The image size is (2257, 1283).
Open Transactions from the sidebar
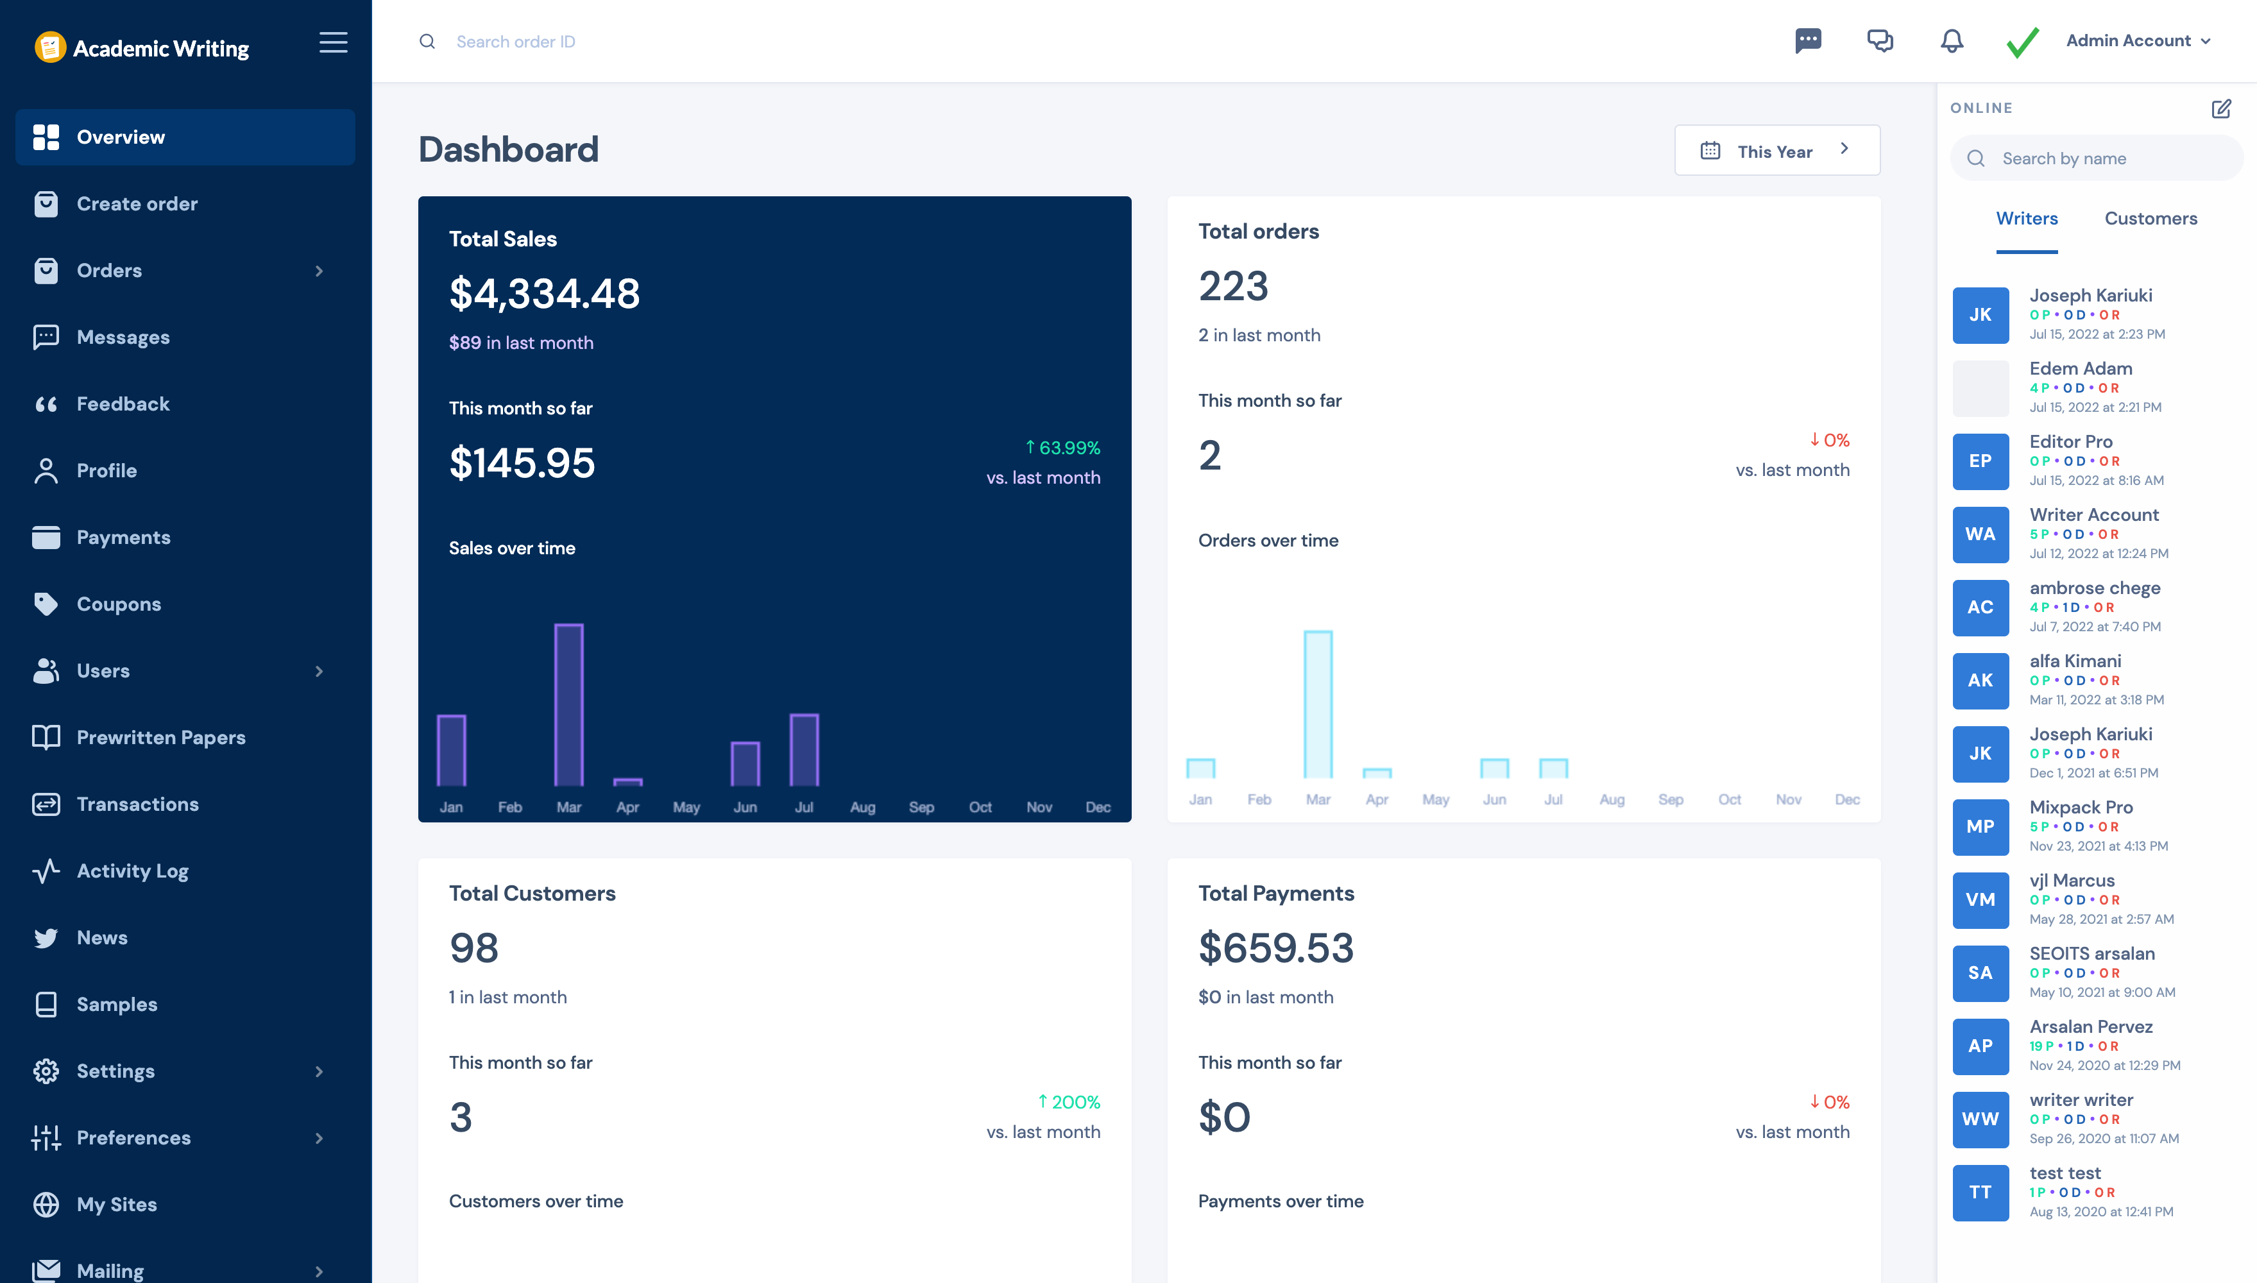(x=137, y=804)
